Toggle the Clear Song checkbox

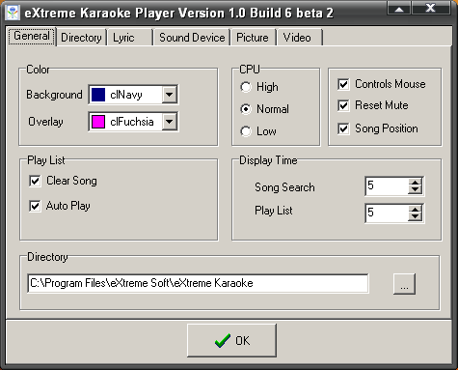tap(35, 181)
